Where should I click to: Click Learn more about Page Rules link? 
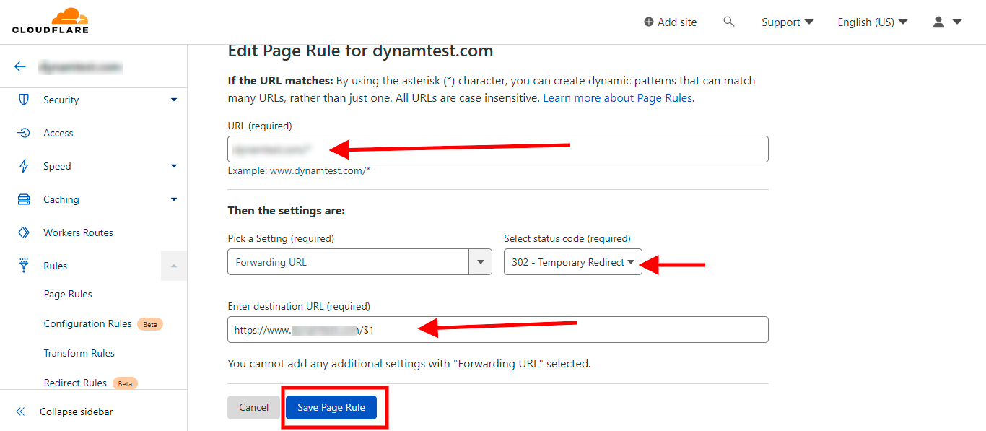tap(617, 98)
